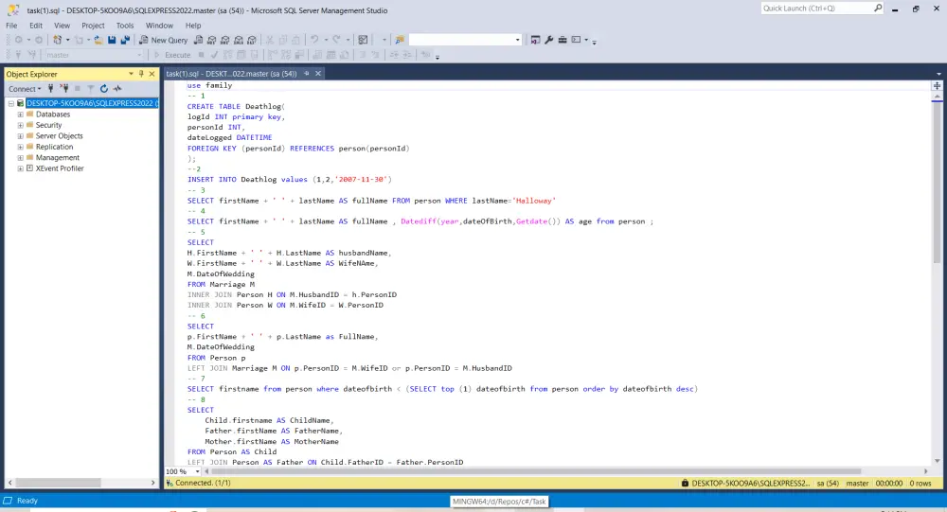Click in the Quick Launch search box
The width and height of the screenshot is (947, 512).
coord(814,9)
